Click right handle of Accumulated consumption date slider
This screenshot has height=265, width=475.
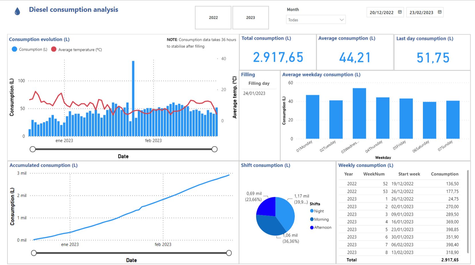coord(229,253)
